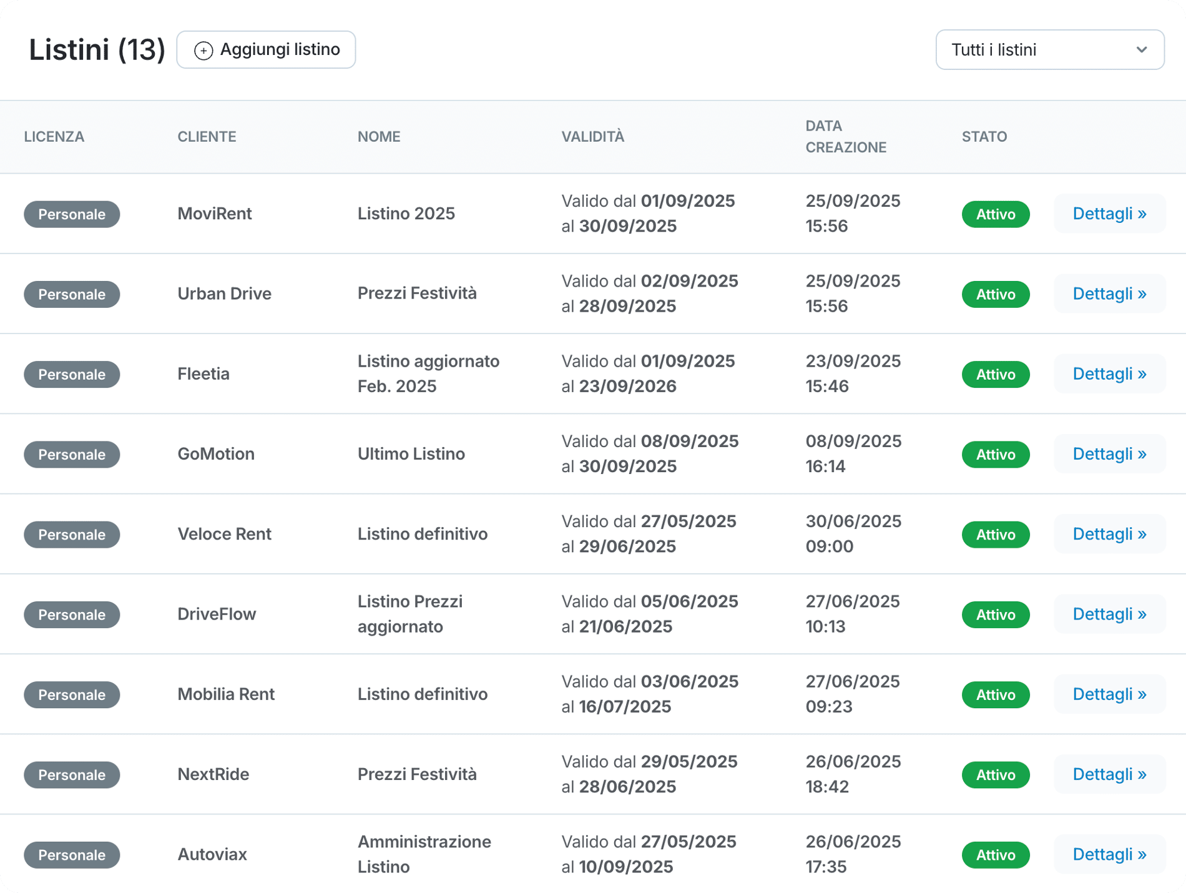
Task: Click the Cliente column header
Action: point(207,137)
